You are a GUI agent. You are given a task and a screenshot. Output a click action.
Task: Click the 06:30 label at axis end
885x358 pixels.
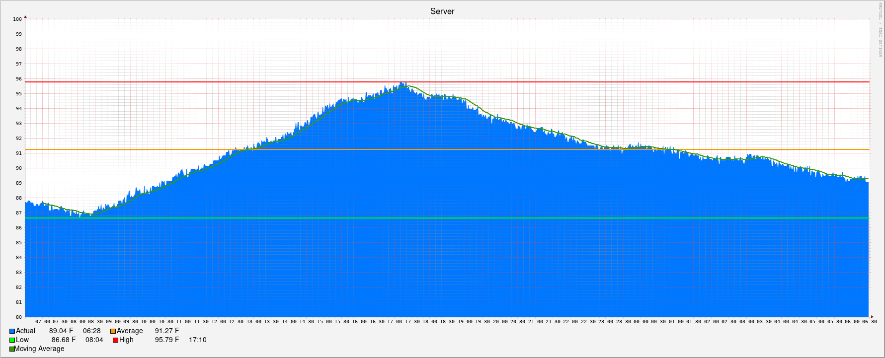869,322
